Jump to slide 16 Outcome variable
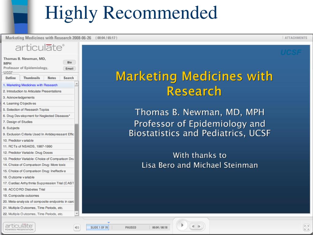 coord(38,177)
